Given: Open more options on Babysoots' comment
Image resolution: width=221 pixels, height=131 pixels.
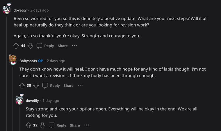Looking at the screenshot, I should tap(80, 85).
